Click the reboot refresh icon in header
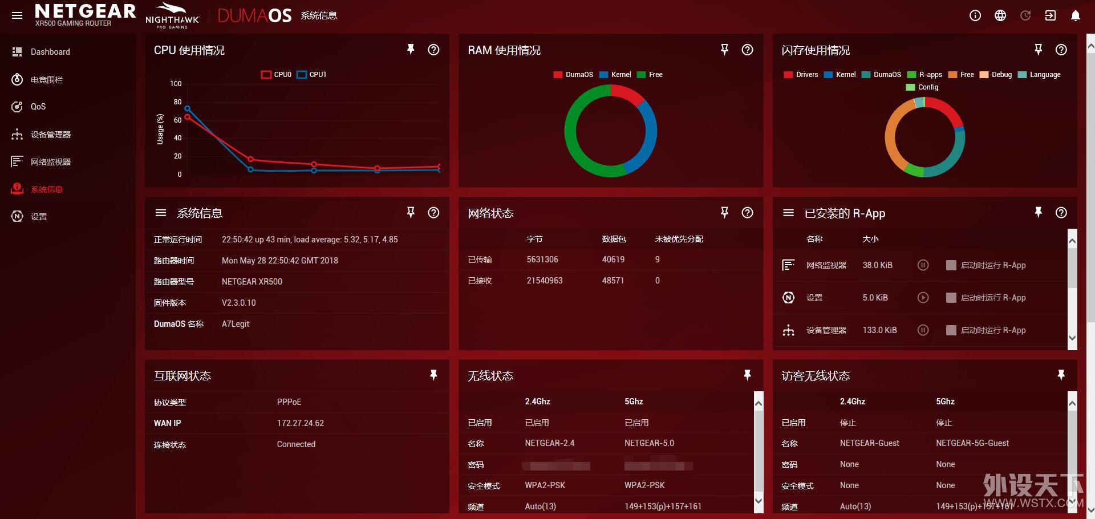This screenshot has height=519, width=1095. pos(1025,15)
